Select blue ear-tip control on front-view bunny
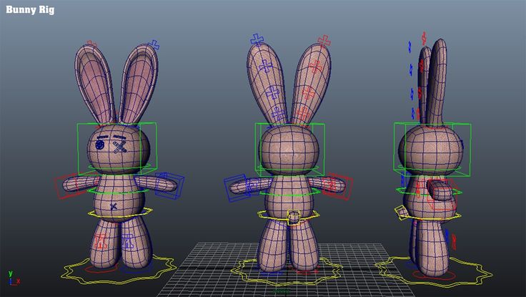Viewport: 526px width, 297px height. click(155, 44)
